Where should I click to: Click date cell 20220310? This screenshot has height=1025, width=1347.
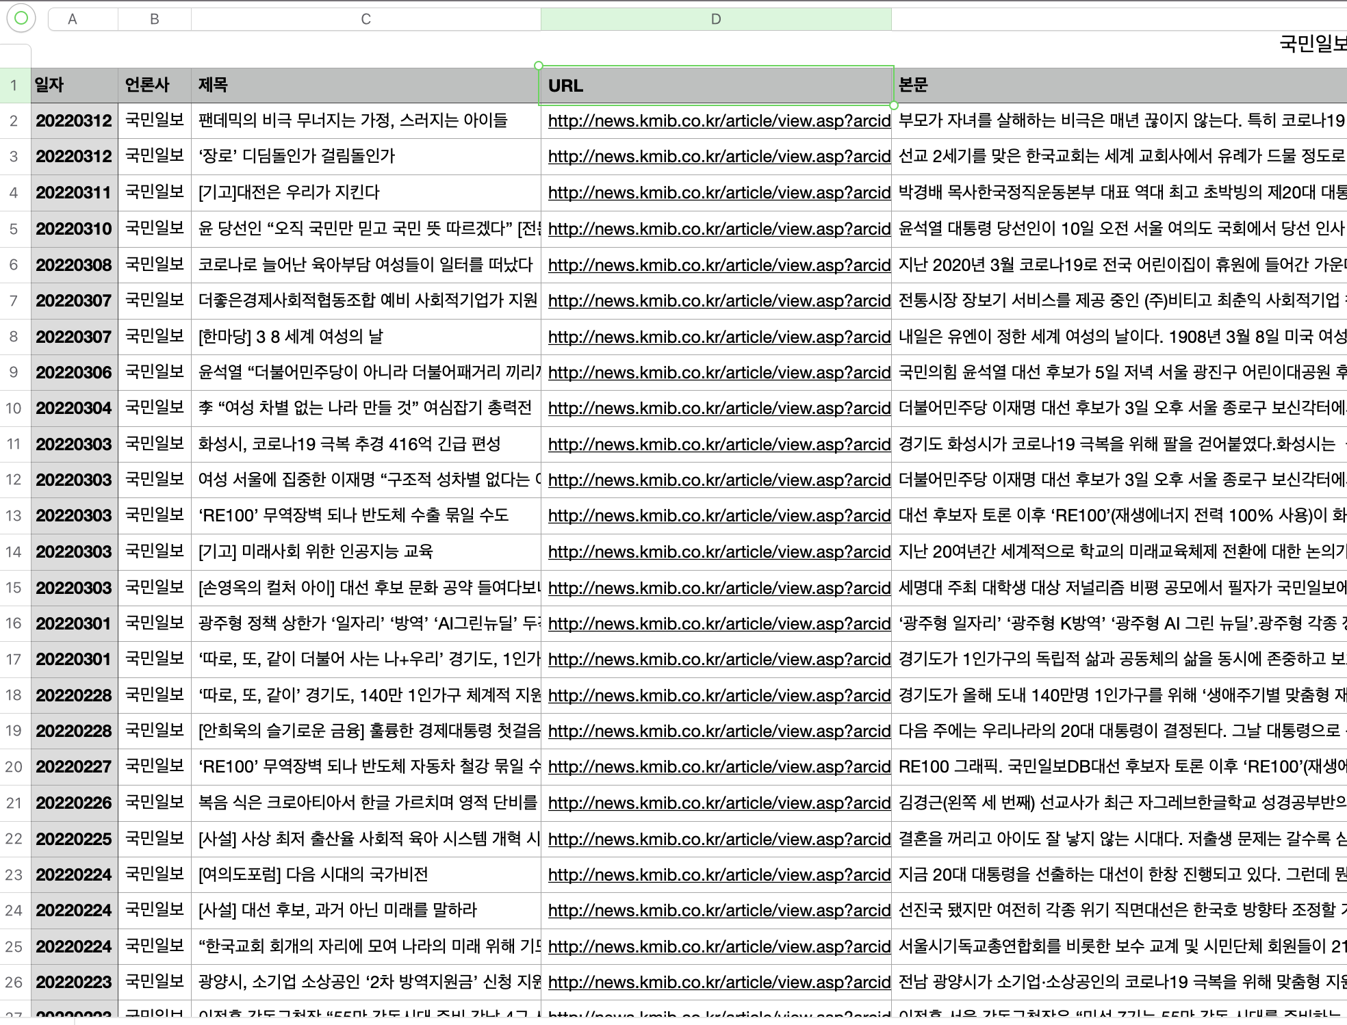click(x=74, y=229)
